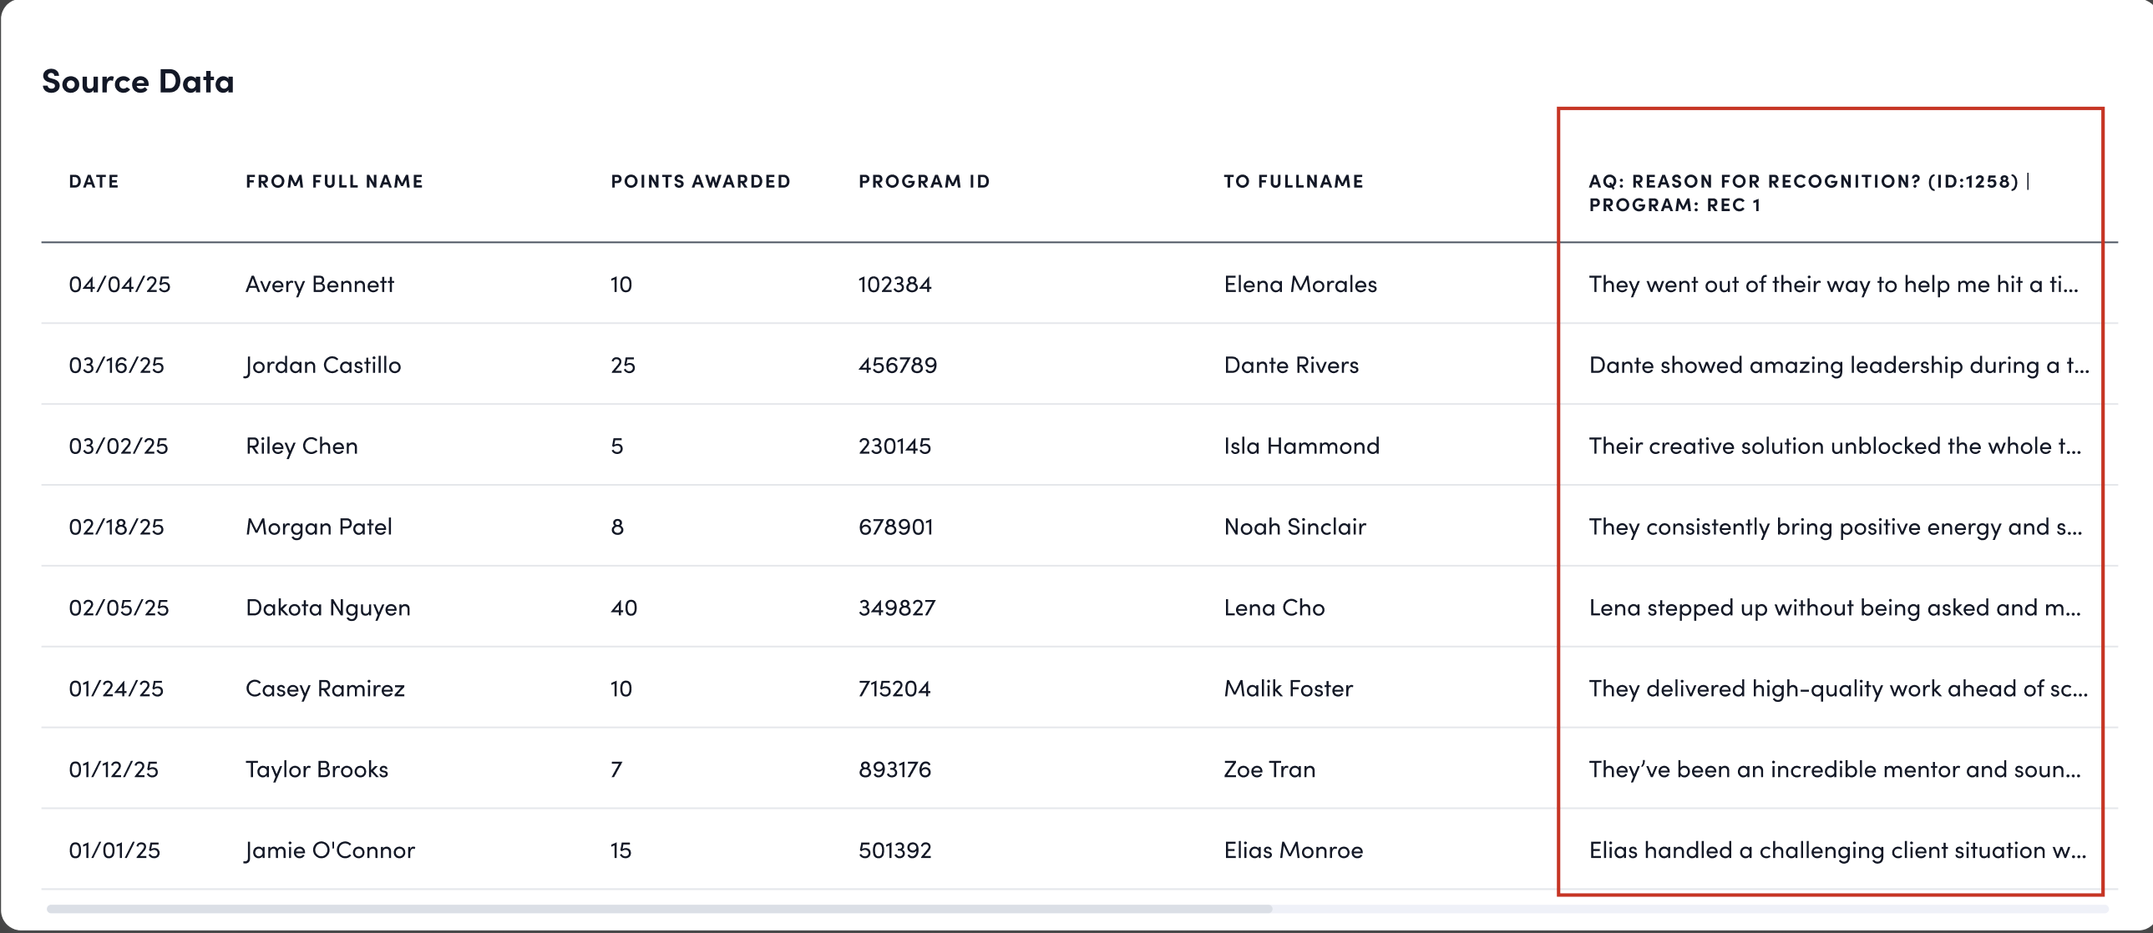
Task: Select the Malik Foster recipient cell
Action: tap(1288, 688)
